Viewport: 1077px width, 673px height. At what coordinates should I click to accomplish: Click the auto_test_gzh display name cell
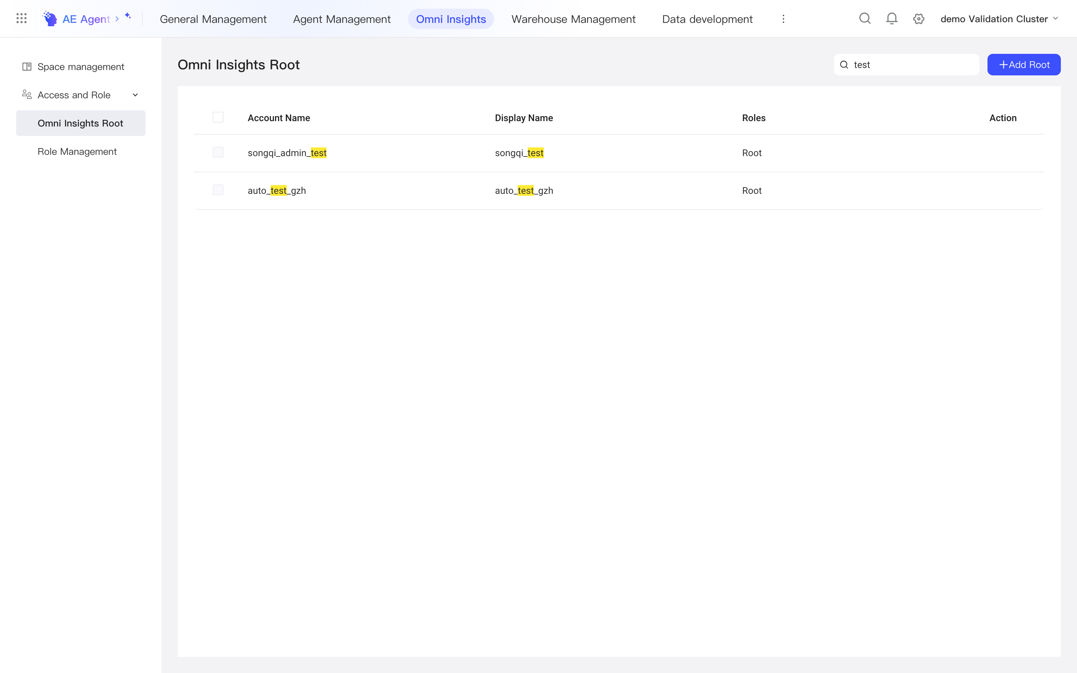(x=524, y=190)
